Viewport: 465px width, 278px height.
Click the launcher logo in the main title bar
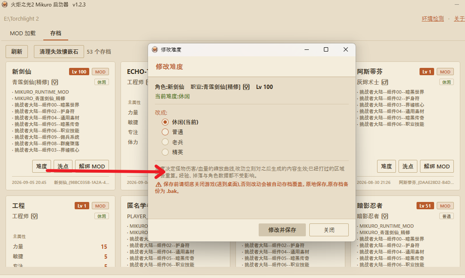click(5, 4)
